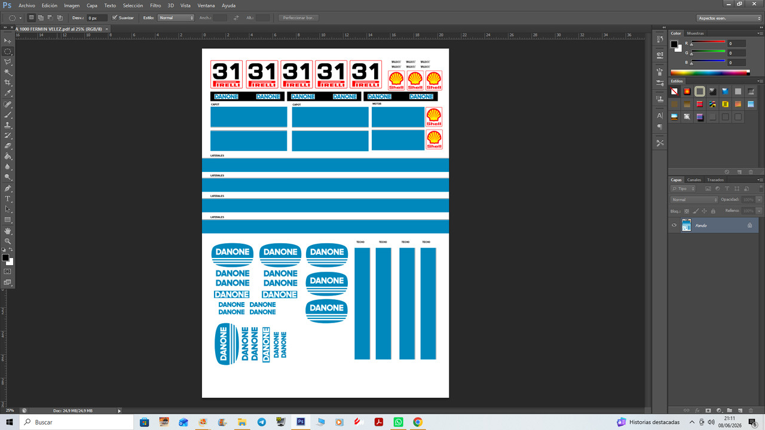The image size is (765, 430).
Task: Click the red R slider in Color panel
Action: click(x=708, y=43)
